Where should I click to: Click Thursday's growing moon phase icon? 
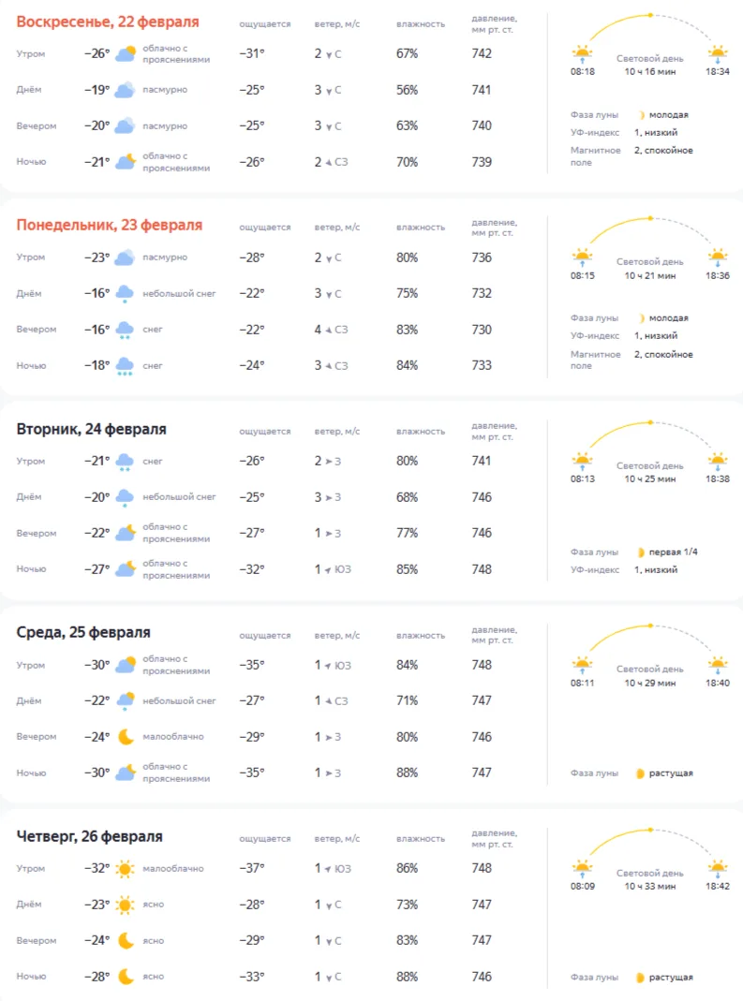[640, 978]
